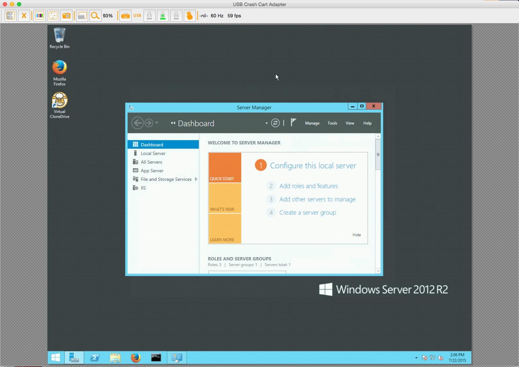
Task: Click the last pinned taskbar app icon
Action: 176,358
